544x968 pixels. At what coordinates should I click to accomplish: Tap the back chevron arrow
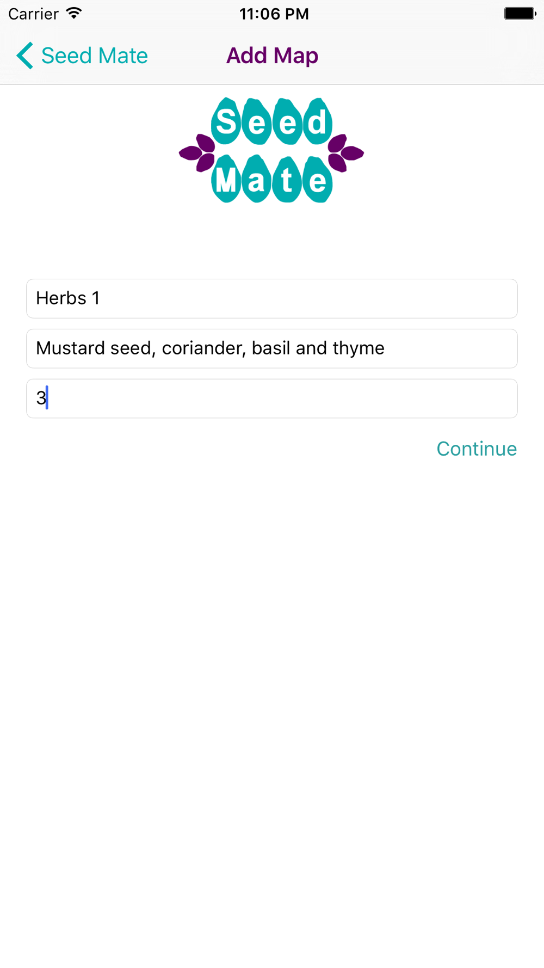(25, 56)
